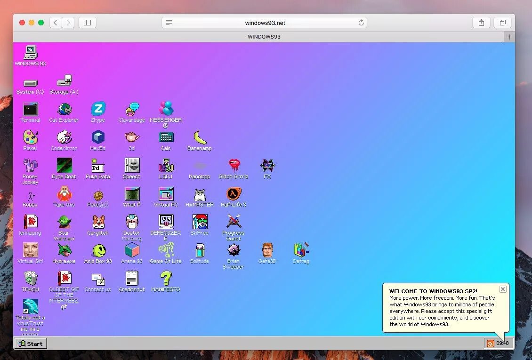Launch Bananamp music player
Viewport: 532px width, 360px height.
click(200, 137)
